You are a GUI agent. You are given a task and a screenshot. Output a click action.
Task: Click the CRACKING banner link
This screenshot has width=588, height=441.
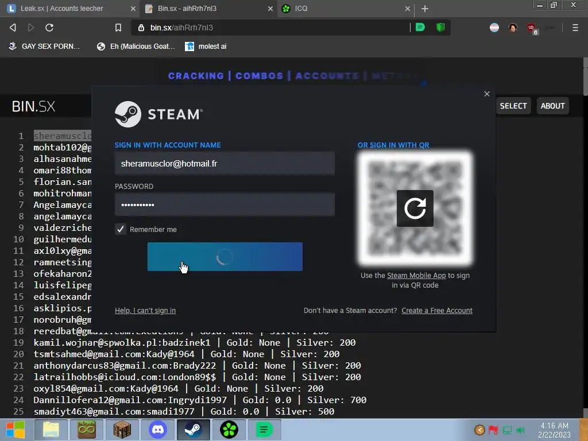pyautogui.click(x=196, y=76)
